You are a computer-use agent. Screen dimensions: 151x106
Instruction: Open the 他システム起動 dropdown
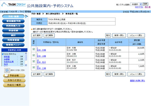136,4
